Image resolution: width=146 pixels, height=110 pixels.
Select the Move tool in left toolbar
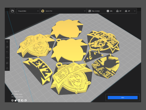[7, 42]
